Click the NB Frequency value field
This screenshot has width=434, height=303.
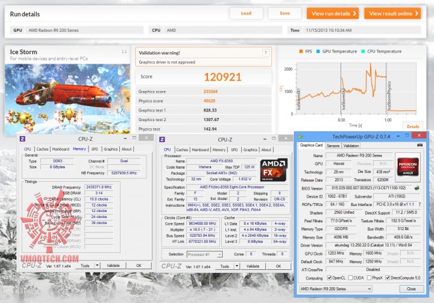[x=124, y=173]
